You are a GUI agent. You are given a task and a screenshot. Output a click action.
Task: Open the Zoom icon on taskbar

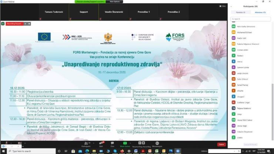(178, 151)
